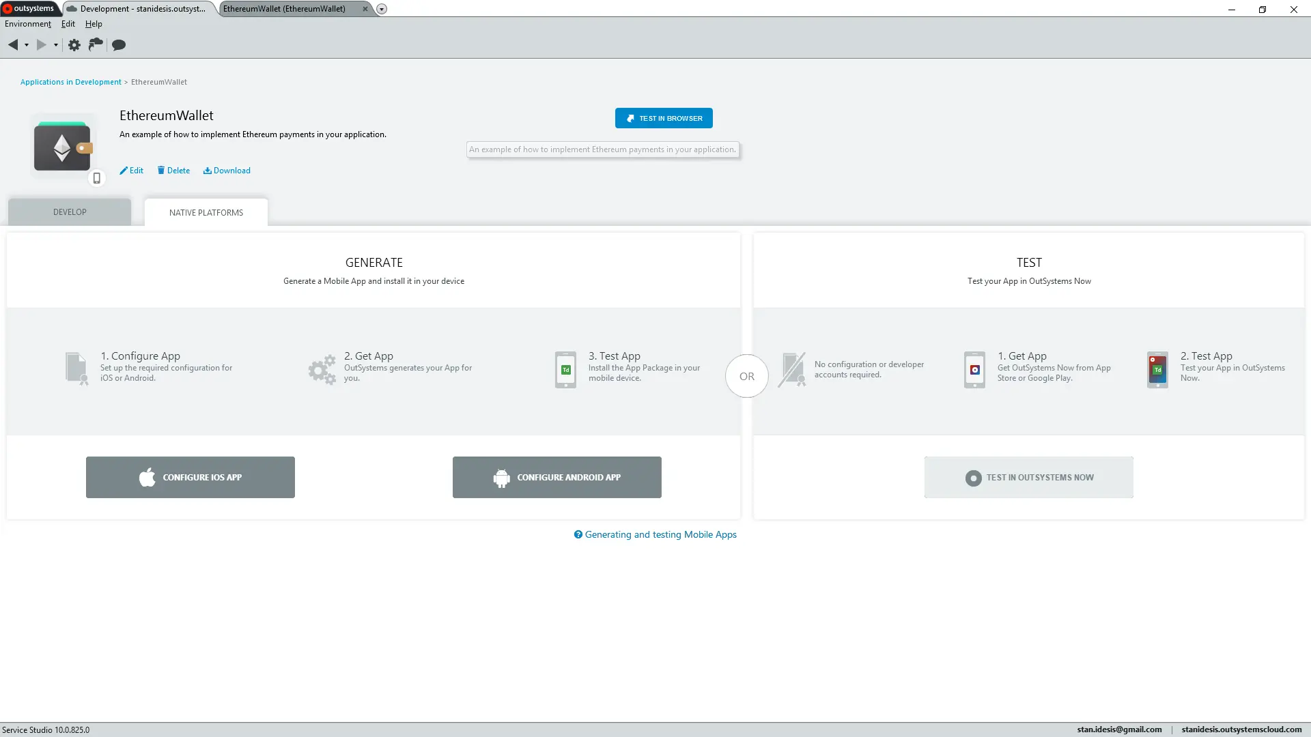Click the mobile phone badge on app icon
Image resolution: width=1311 pixels, height=737 pixels.
pyautogui.click(x=97, y=177)
